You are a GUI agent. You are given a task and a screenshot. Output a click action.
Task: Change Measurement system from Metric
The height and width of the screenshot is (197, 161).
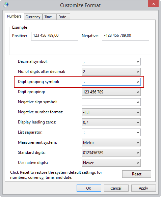coord(111,142)
